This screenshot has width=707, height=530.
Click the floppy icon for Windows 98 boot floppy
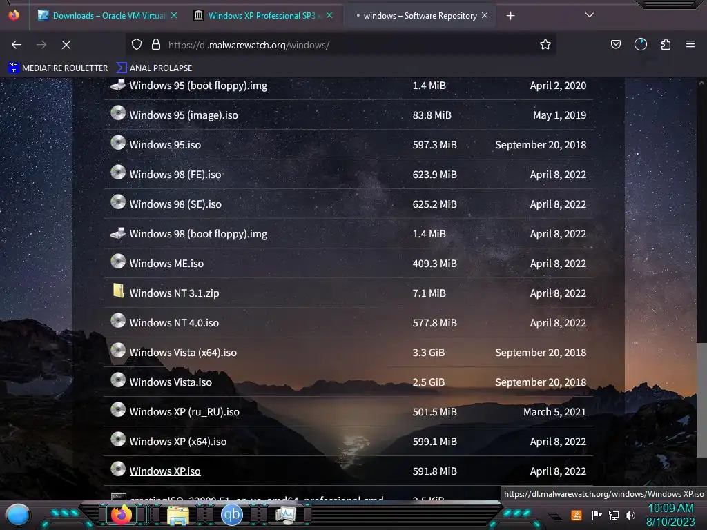click(118, 233)
